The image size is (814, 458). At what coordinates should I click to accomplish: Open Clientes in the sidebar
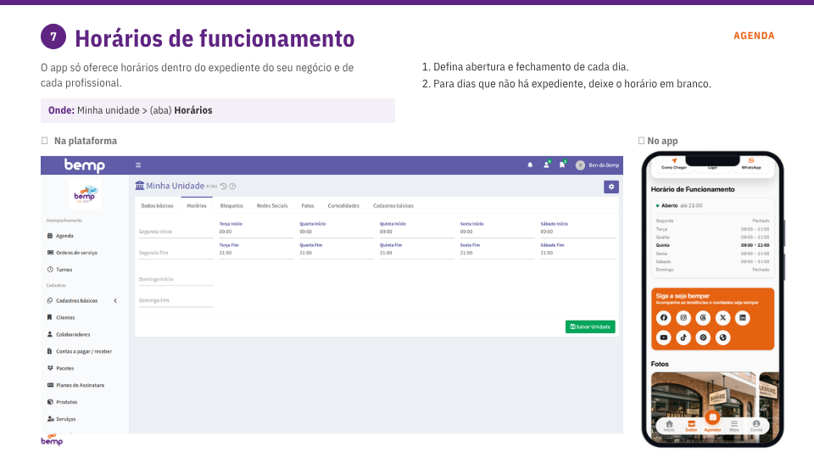click(65, 317)
